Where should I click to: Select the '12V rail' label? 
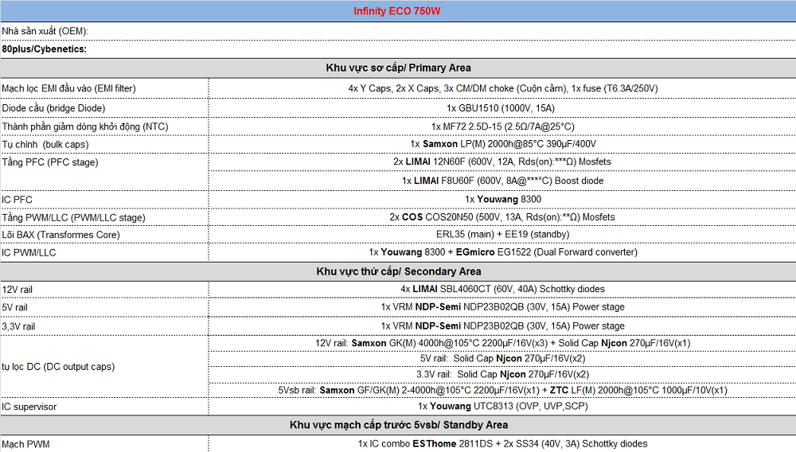18,290
